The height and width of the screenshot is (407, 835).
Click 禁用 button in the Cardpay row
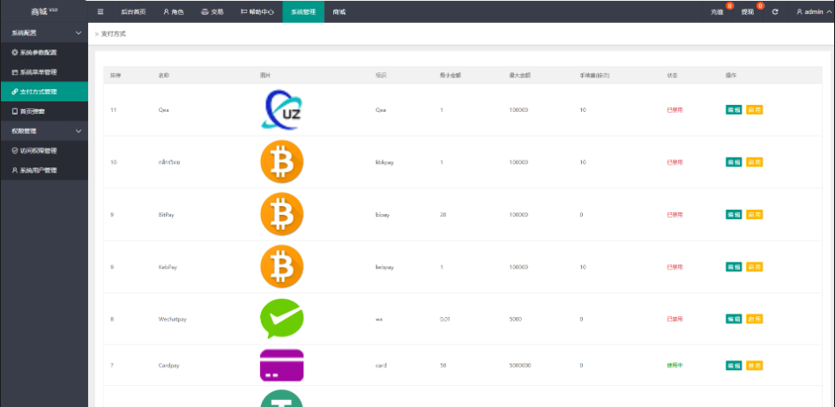pyautogui.click(x=754, y=366)
